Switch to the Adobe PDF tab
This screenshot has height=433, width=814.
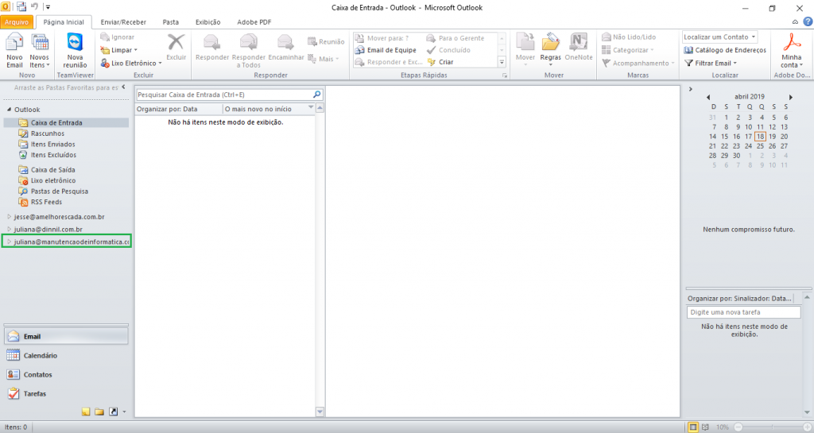point(254,22)
